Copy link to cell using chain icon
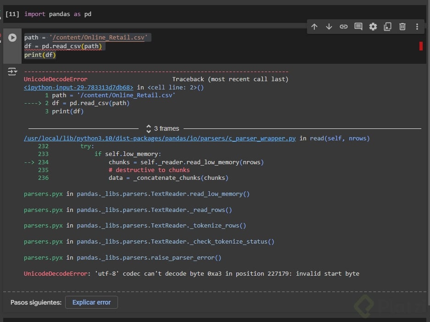This screenshot has height=322, width=430. 343,27
